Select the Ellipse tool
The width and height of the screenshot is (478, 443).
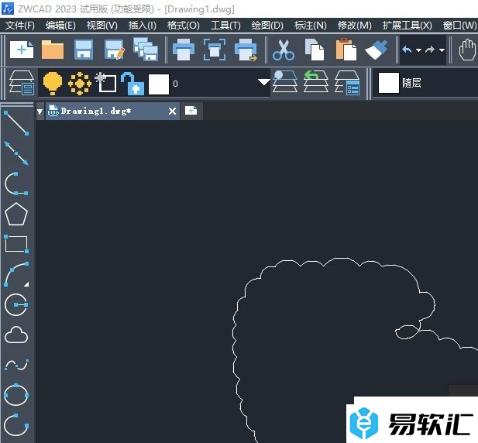tap(16, 395)
